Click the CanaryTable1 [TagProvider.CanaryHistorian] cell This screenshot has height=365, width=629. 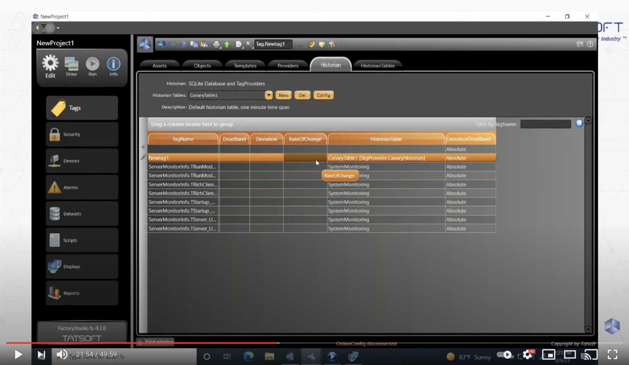pos(386,158)
